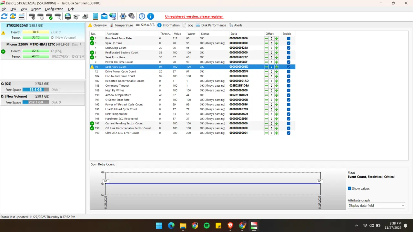Click the green check icon beside Seek Error Rate
Viewport: 413px width, 232px height.
[x=92, y=57]
